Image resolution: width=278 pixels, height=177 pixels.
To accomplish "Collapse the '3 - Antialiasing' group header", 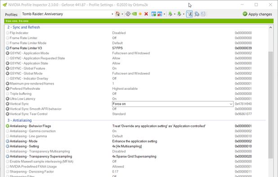I will coord(19,120).
